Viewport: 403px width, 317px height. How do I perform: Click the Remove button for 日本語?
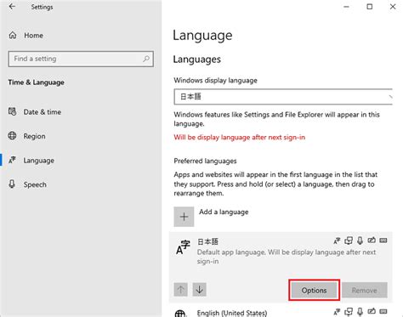click(x=365, y=290)
